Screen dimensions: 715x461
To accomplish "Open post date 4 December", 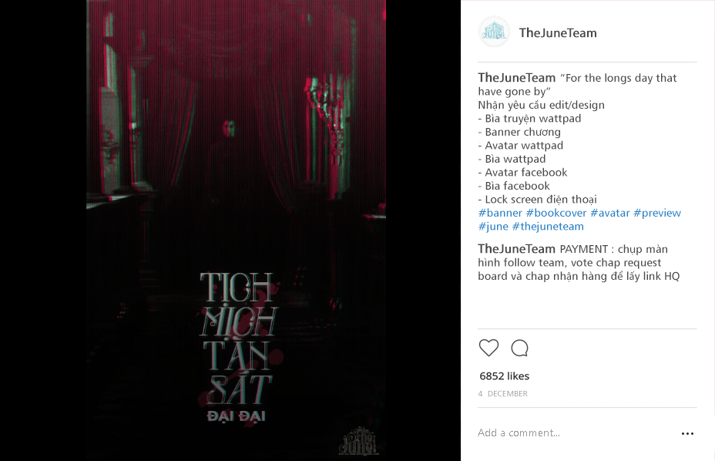I will 502,393.
